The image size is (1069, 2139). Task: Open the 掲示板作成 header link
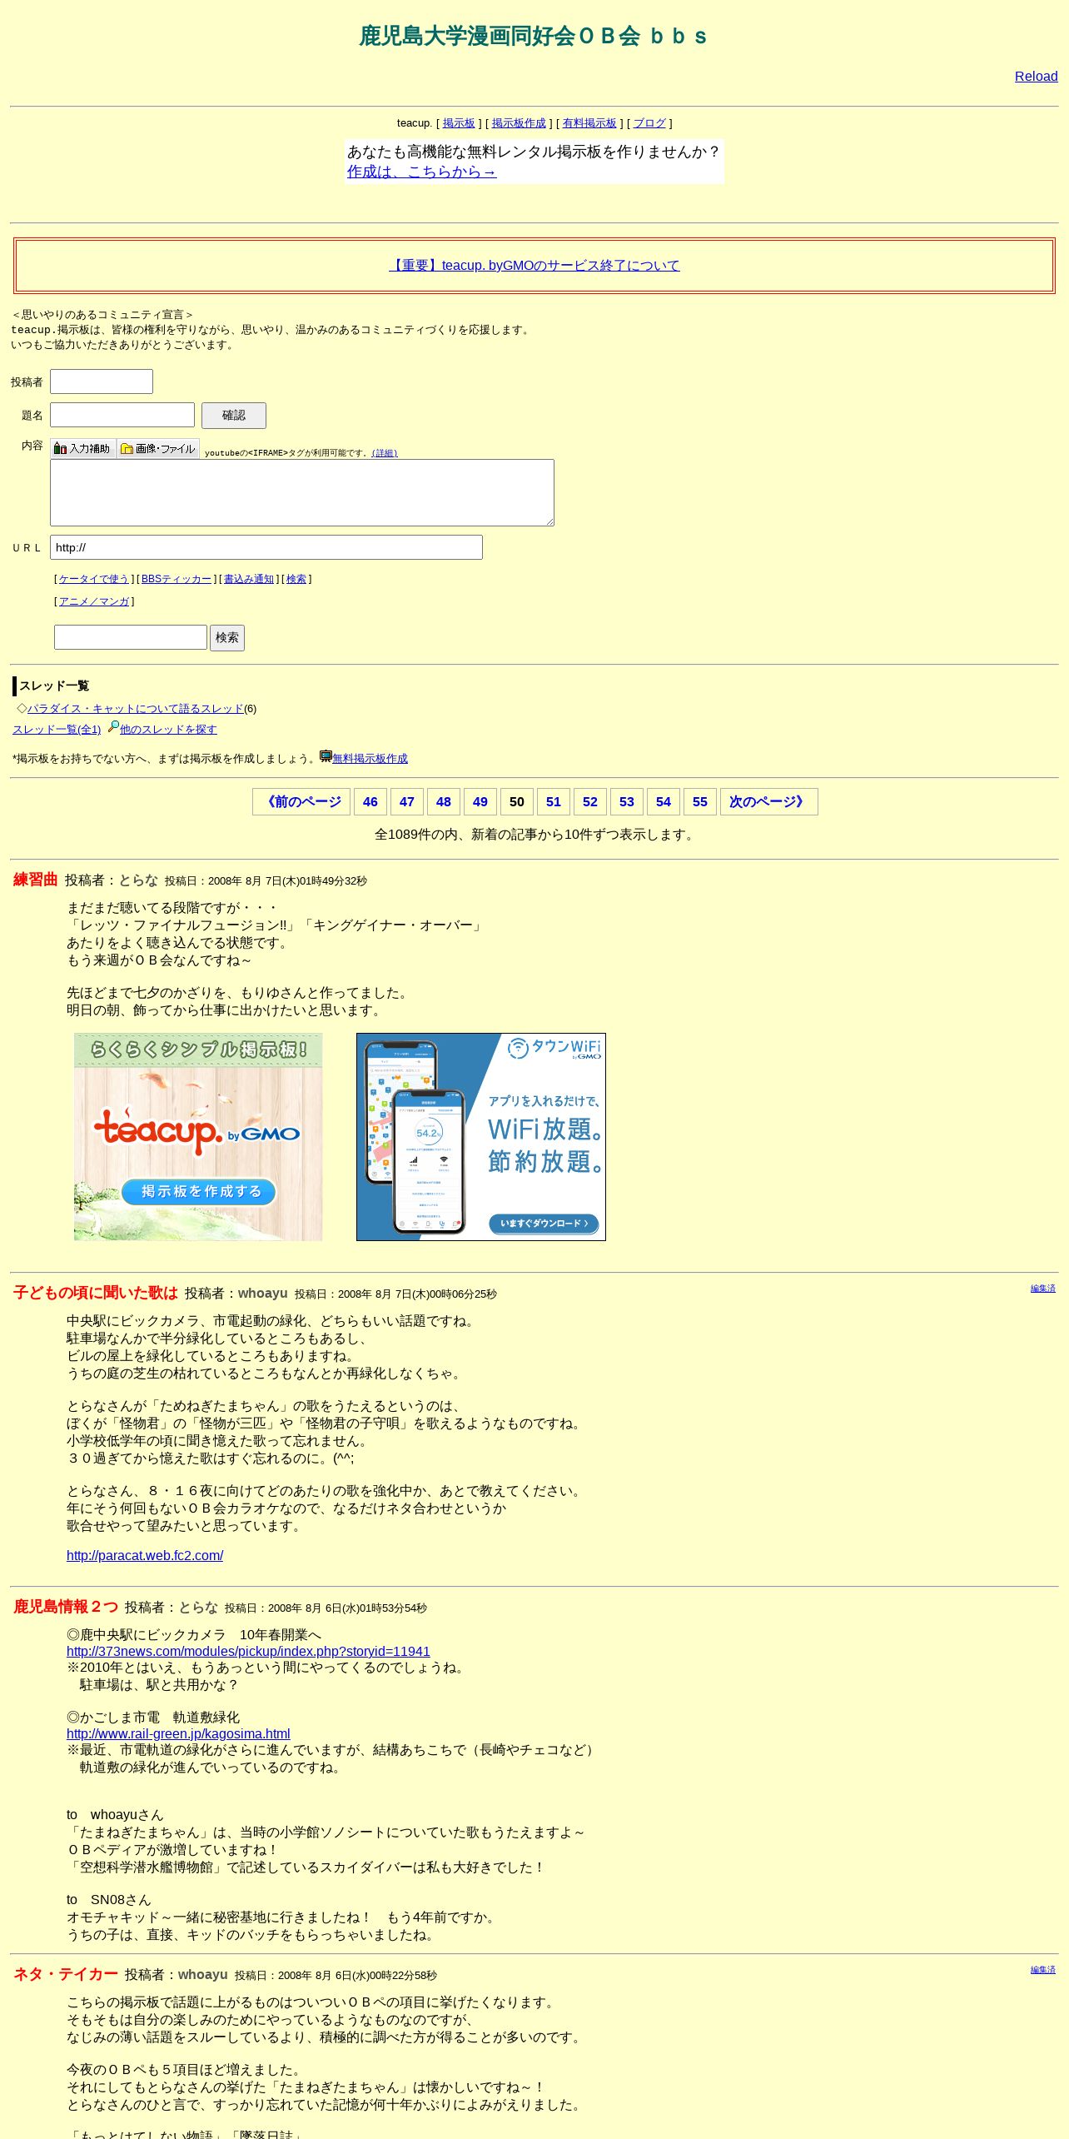pyautogui.click(x=519, y=123)
